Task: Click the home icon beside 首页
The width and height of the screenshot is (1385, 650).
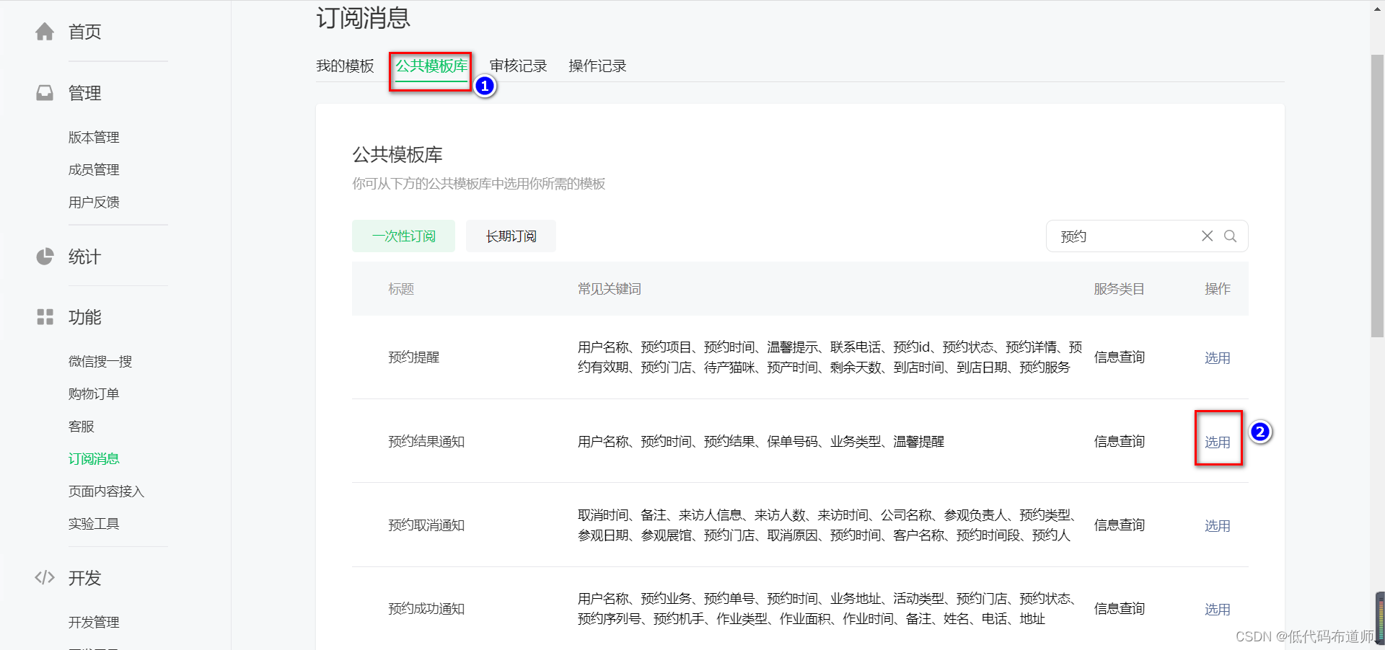Action: coord(45,32)
